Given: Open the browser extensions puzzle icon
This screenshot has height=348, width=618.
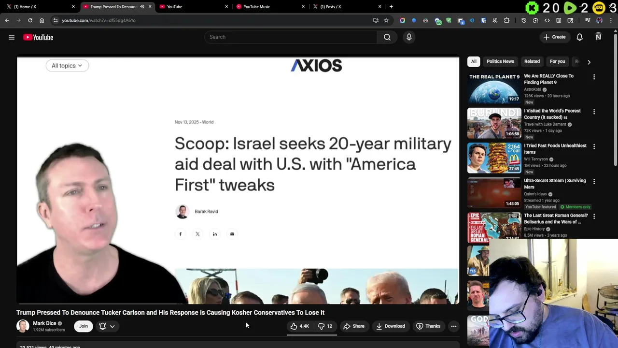Looking at the screenshot, I should click(506, 20).
